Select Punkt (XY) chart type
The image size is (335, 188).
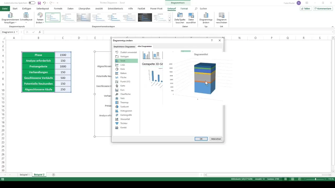click(126, 81)
